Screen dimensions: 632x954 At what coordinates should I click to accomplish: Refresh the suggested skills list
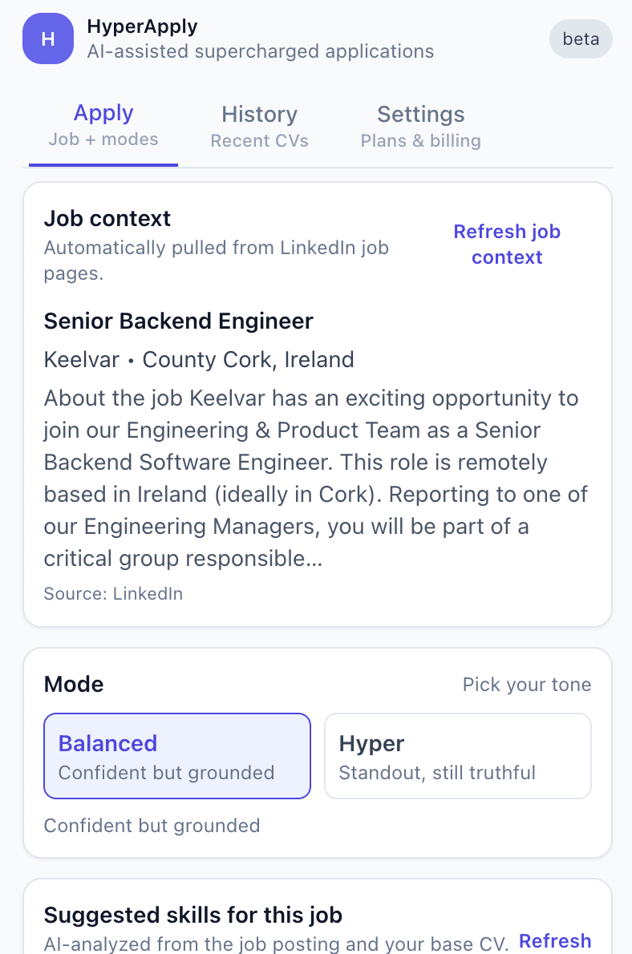click(555, 940)
